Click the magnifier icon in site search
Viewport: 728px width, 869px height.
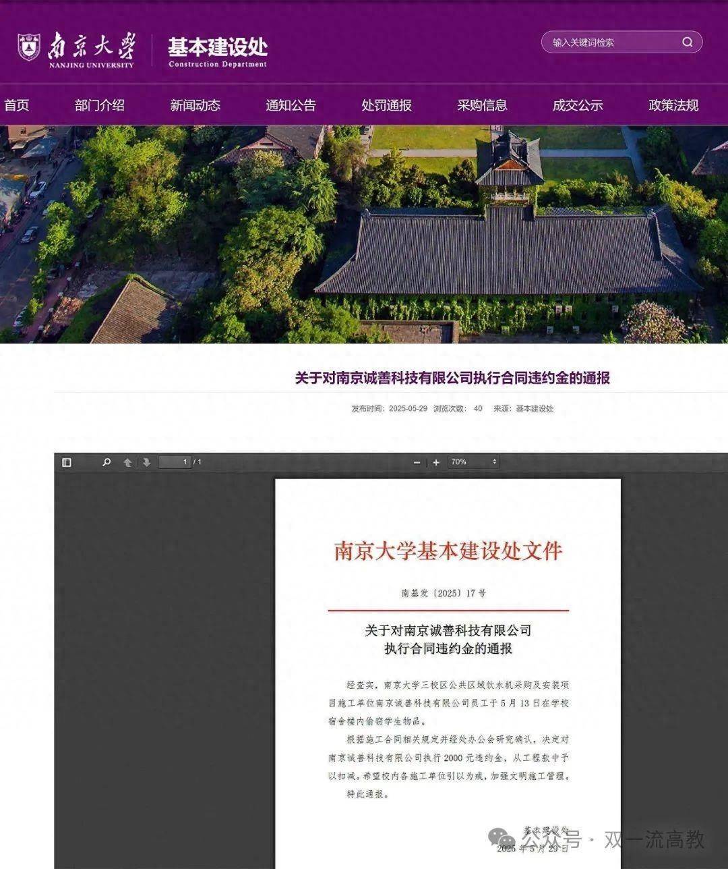(x=687, y=42)
